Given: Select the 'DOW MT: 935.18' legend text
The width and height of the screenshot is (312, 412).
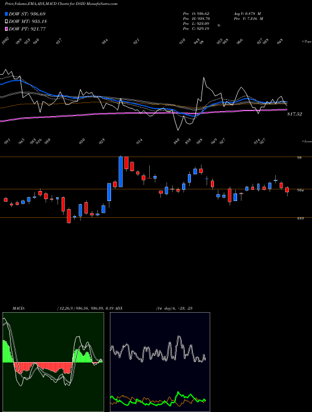Looking at the screenshot, I should pos(27,21).
